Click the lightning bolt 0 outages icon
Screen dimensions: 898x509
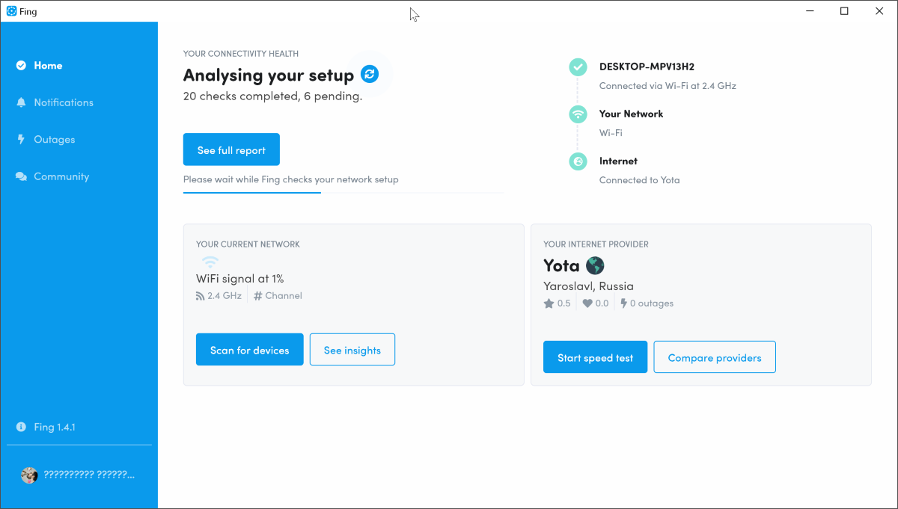(623, 303)
